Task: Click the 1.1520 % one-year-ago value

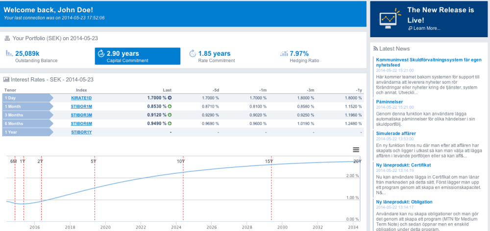Action: pyautogui.click(x=353, y=107)
